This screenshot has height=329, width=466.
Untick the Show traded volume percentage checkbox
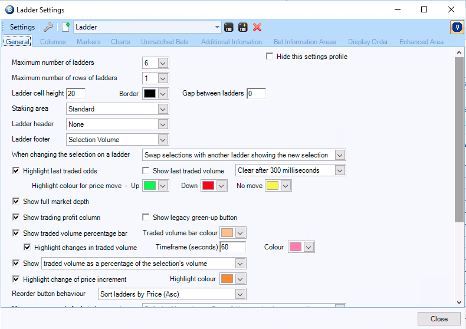click(x=16, y=263)
